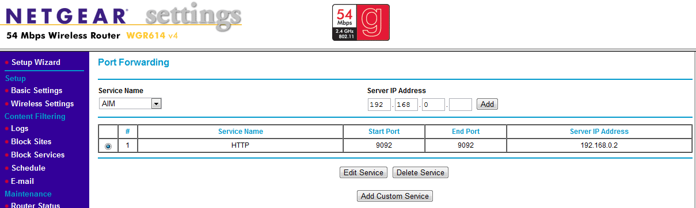Click the End Port column header
Screen dimensions: 696x208
tap(466, 132)
